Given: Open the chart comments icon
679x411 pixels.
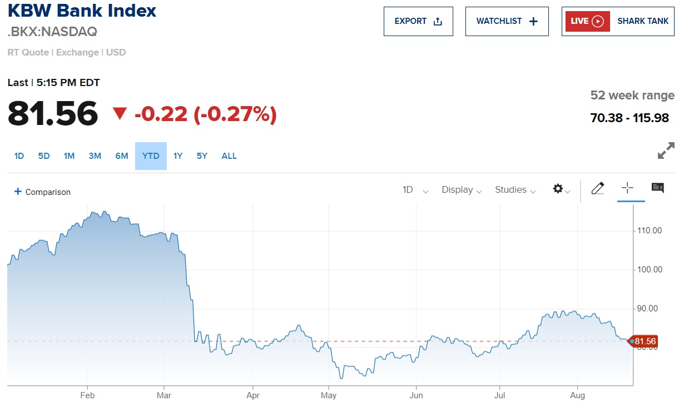Looking at the screenshot, I should pos(657,188).
